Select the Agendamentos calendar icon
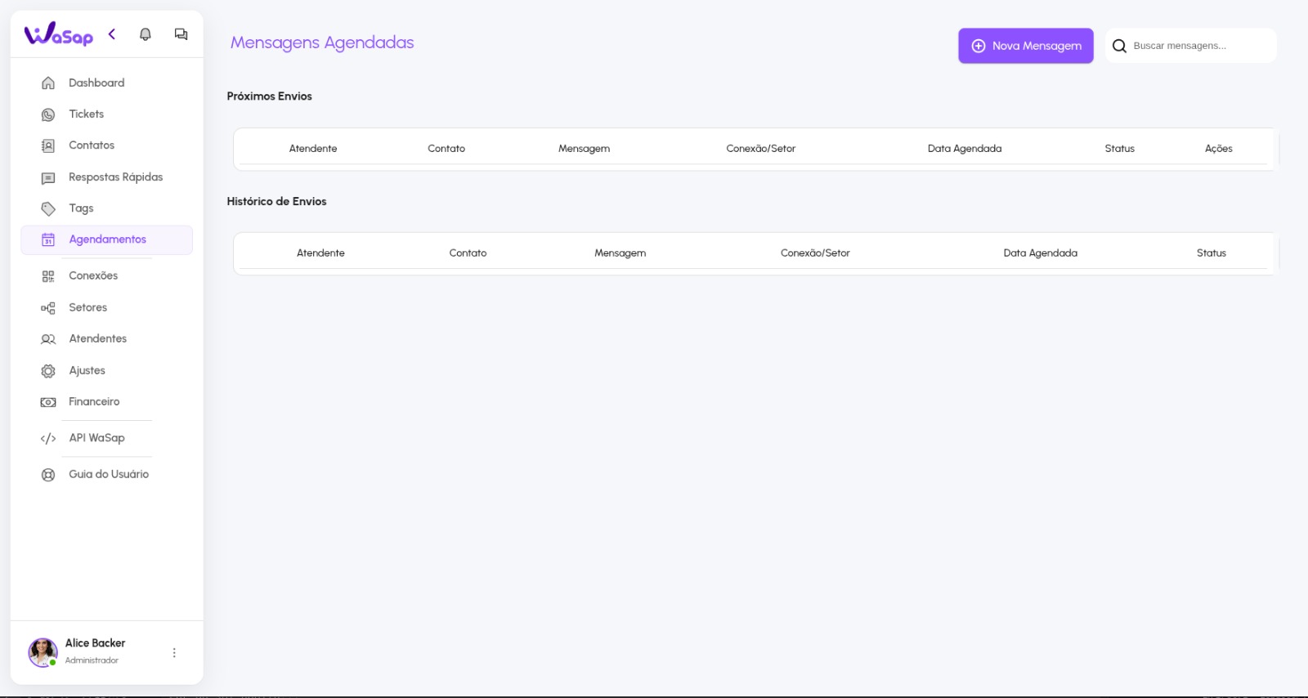Viewport: 1308px width, 698px height. pyautogui.click(x=48, y=239)
